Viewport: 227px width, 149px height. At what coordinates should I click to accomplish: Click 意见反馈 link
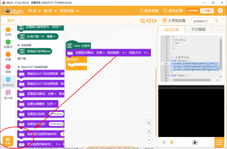tap(176, 11)
